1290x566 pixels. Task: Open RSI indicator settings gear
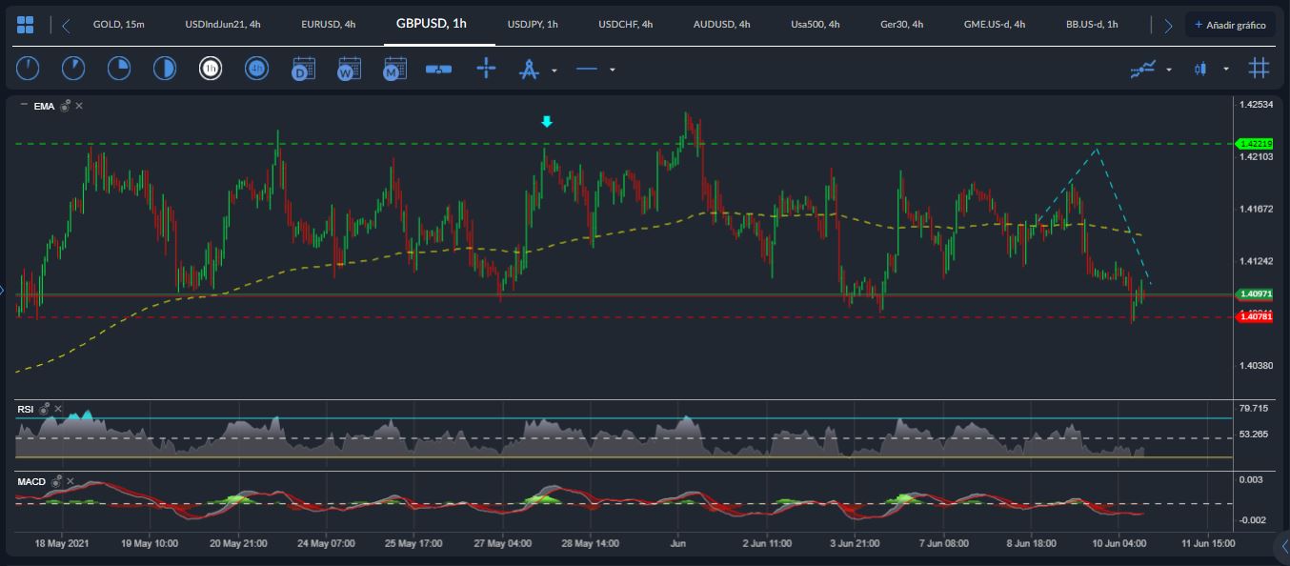coord(44,409)
